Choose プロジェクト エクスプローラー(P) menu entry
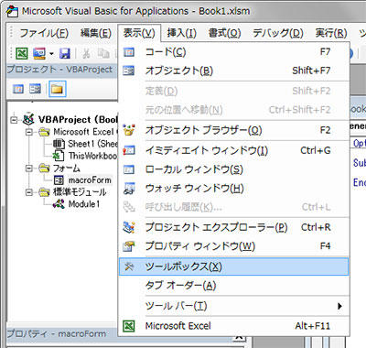Viewport: 366px width, 348px height. coord(233,227)
